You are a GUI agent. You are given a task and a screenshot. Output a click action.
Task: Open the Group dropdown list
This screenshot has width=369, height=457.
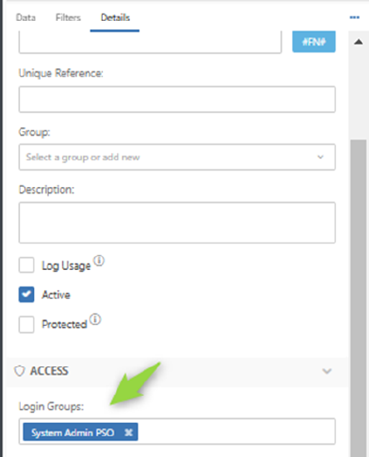(x=177, y=157)
